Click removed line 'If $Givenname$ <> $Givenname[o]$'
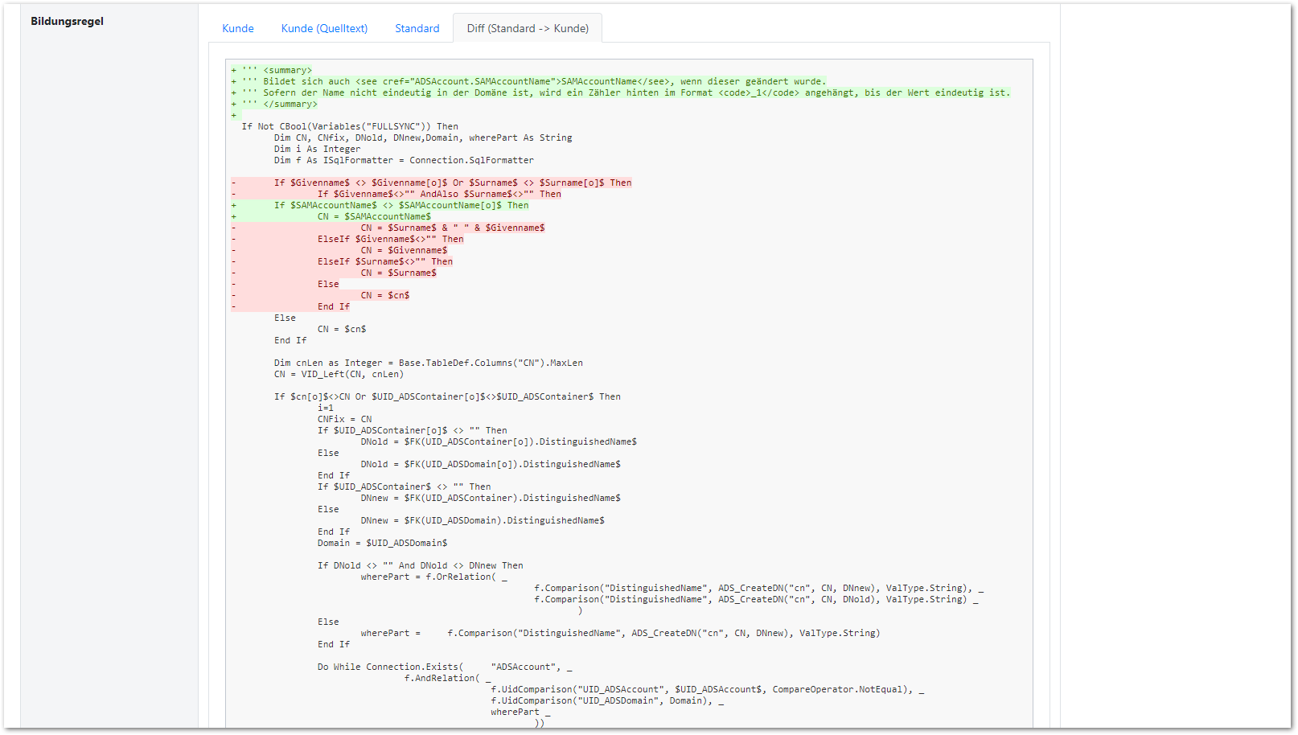The image size is (1298, 735). (x=452, y=183)
